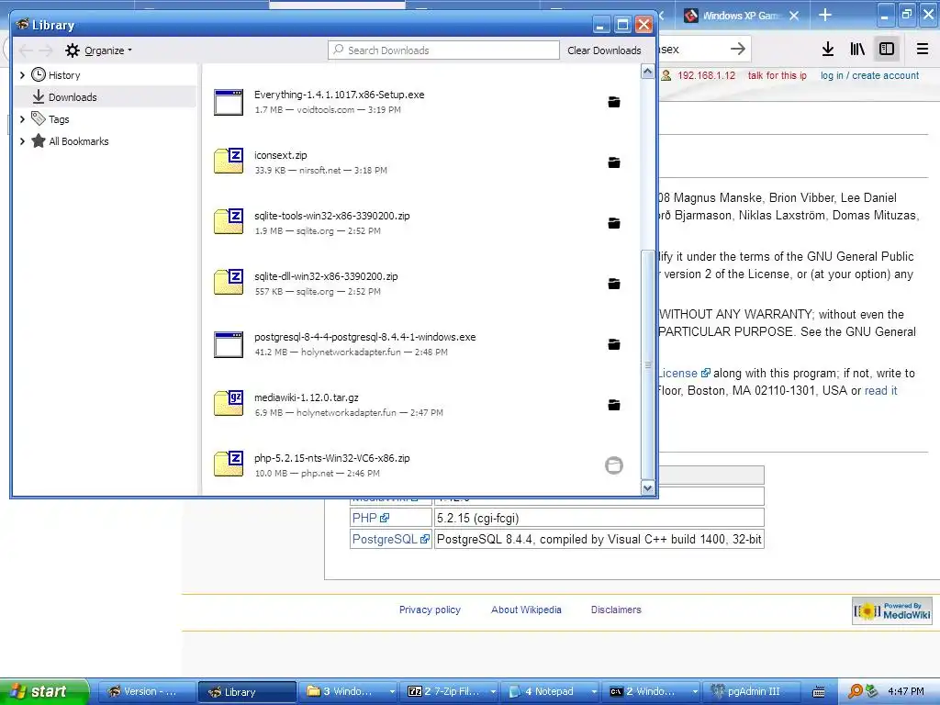Expand the Tags tree node
This screenshot has width=940, height=705.
point(22,119)
